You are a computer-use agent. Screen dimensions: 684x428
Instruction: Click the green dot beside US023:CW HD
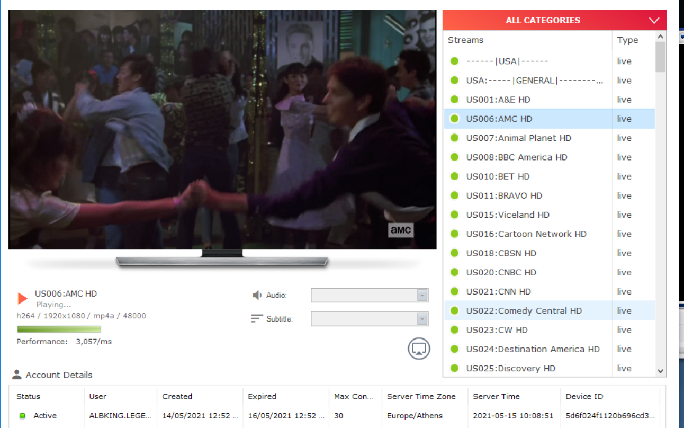point(454,330)
